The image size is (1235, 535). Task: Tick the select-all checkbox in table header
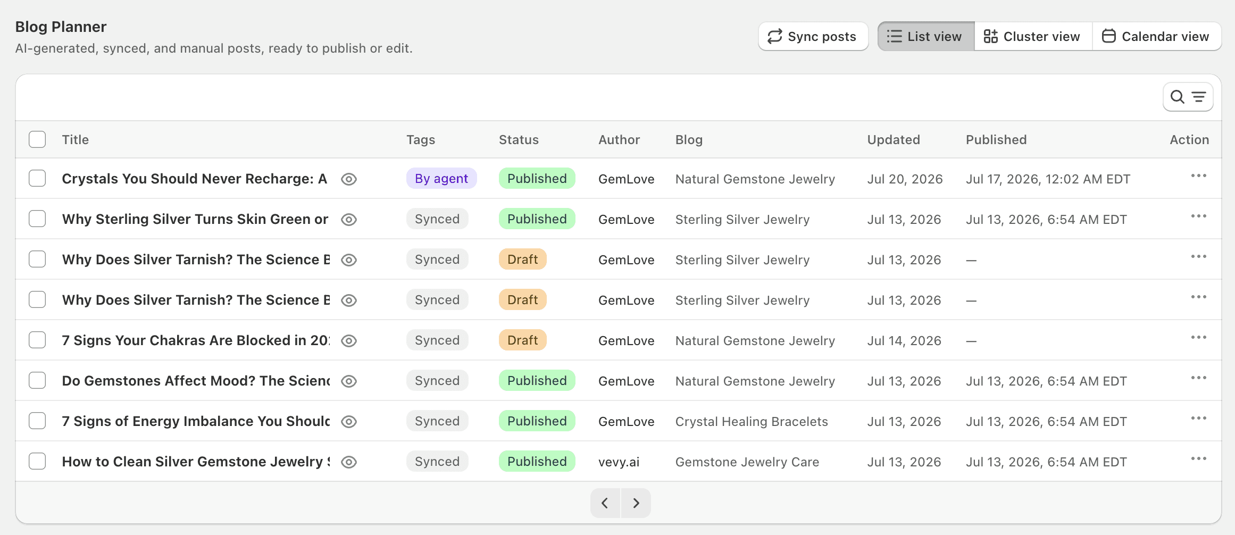coord(37,139)
